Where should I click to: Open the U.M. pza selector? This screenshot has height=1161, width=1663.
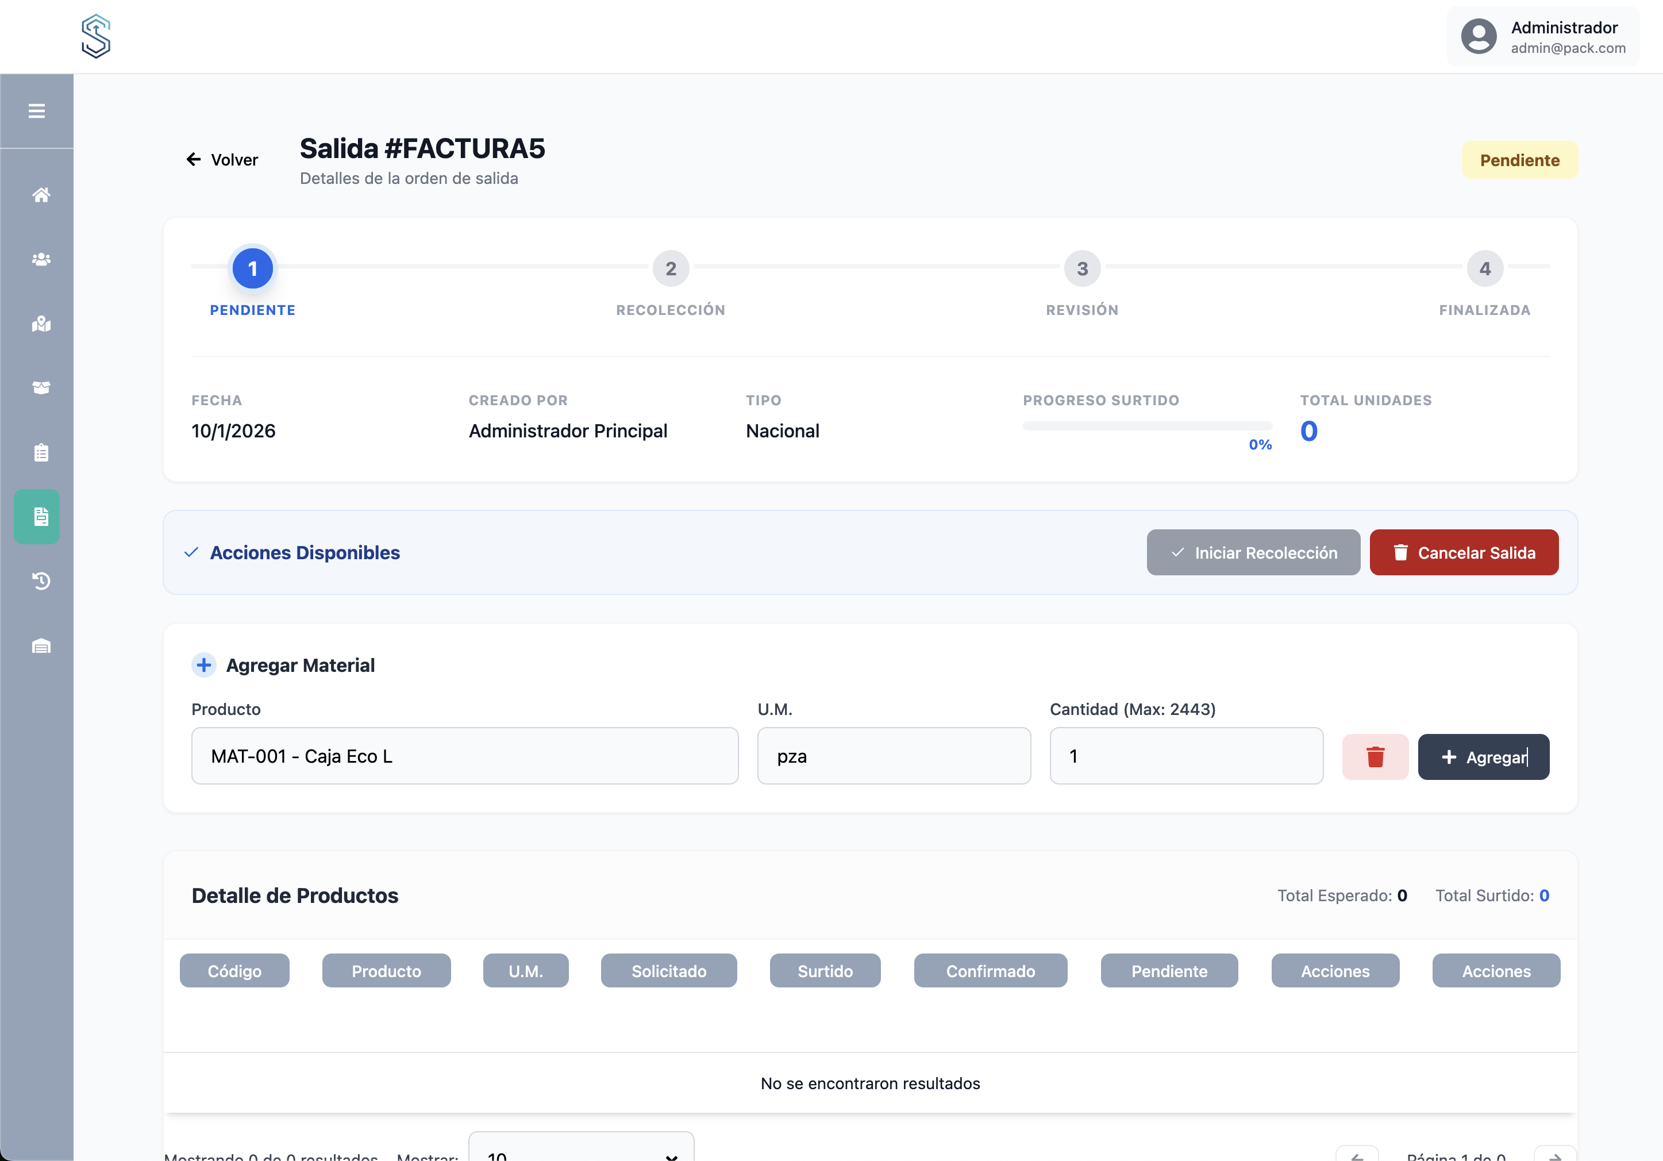point(893,756)
